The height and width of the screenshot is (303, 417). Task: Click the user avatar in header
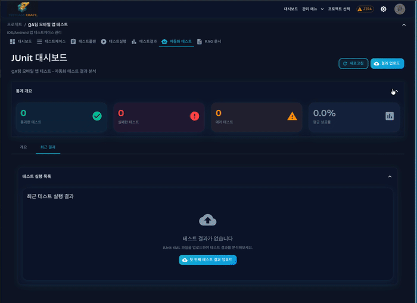(399, 9)
